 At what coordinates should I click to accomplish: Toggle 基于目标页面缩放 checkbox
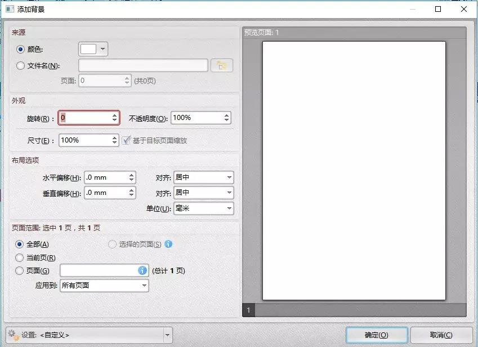coord(126,140)
